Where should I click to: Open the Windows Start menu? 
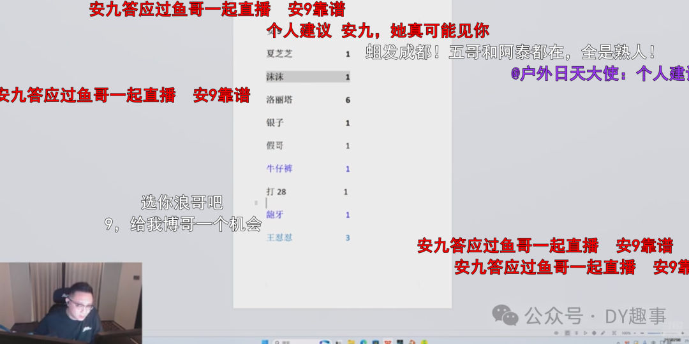point(265,342)
